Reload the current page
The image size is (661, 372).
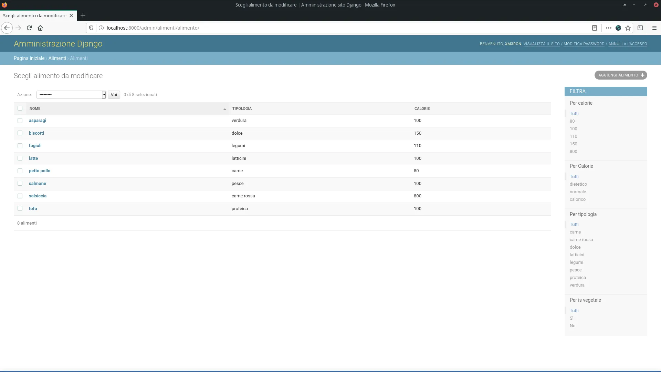pos(29,28)
